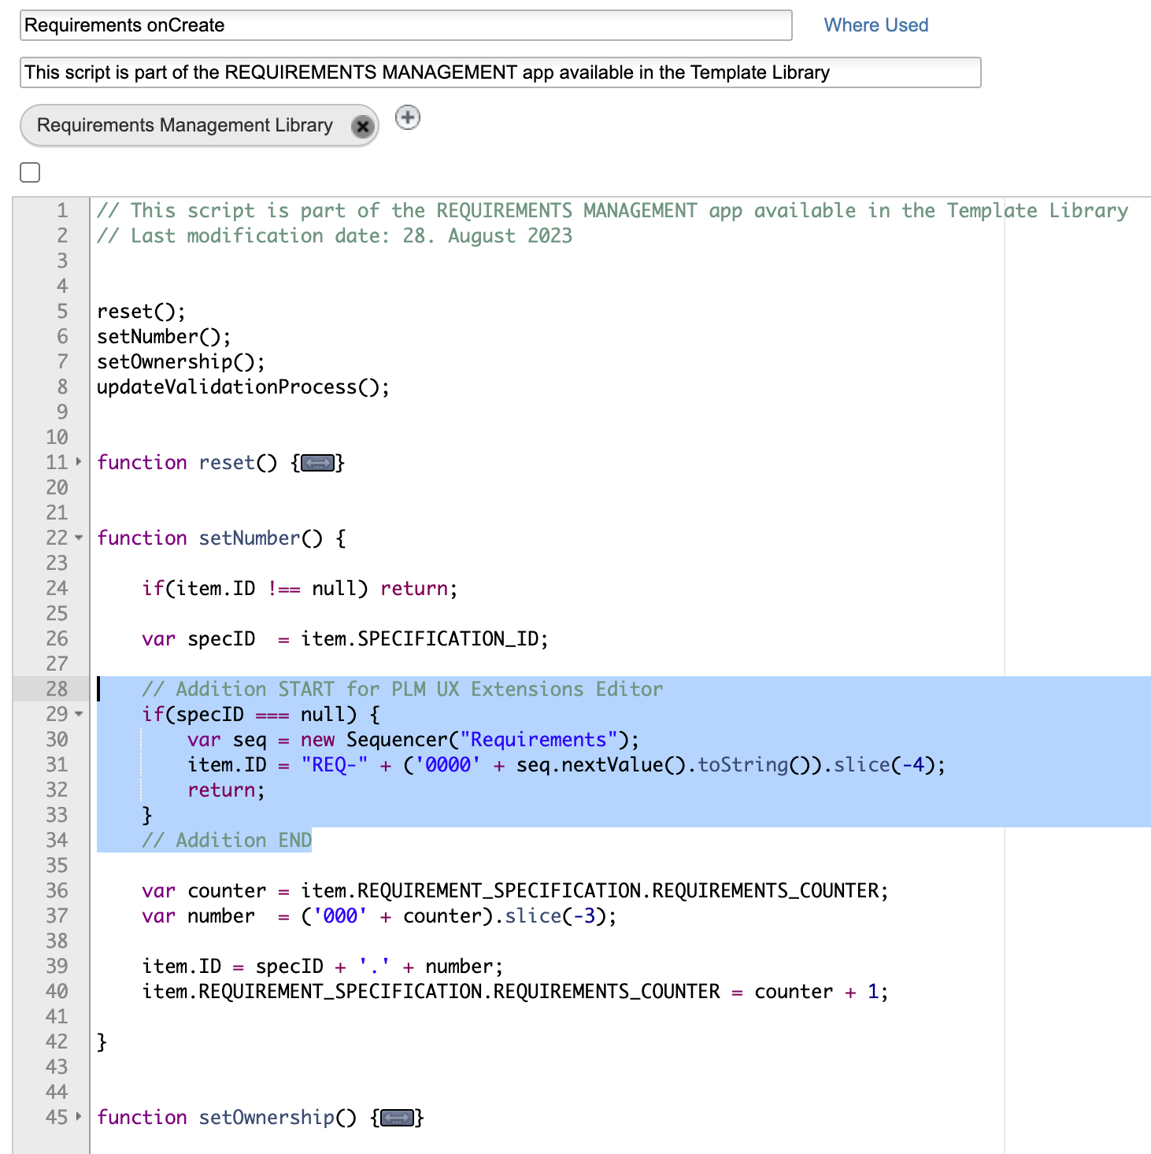This screenshot has width=1151, height=1154.
Task: Unfold the setOwnership function placeholder icon
Action: pos(398,1118)
